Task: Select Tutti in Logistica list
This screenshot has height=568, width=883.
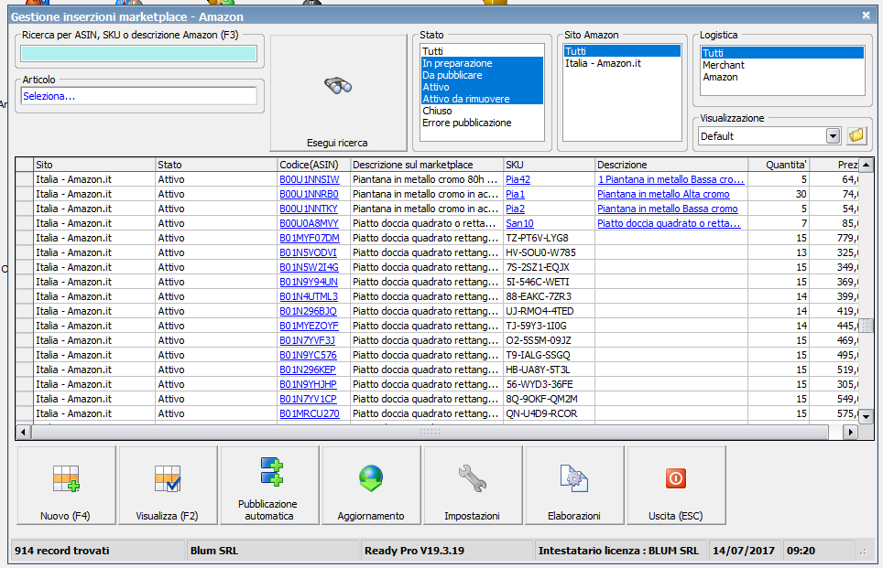Action: coord(782,53)
